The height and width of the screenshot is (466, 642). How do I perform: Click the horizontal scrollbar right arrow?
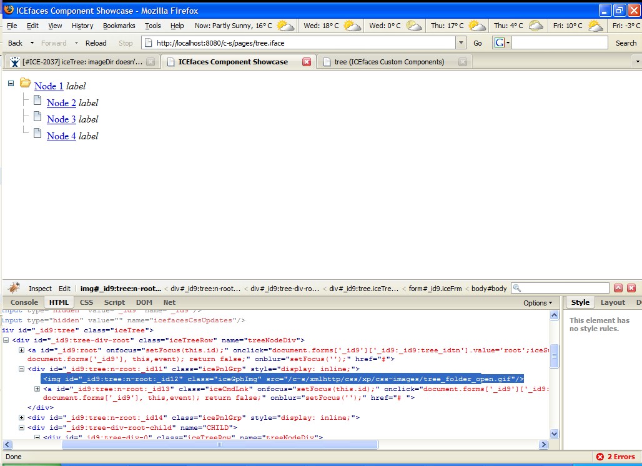pyautogui.click(x=543, y=444)
